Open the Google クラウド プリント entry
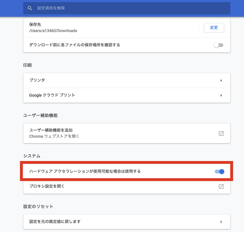Screen dimensions: 244x232 click(x=52, y=95)
